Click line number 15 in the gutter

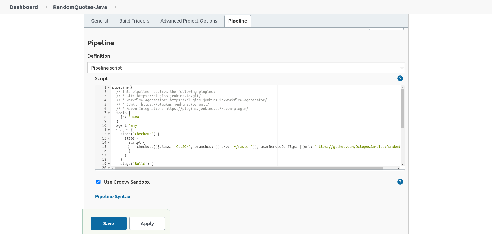[x=104, y=147]
